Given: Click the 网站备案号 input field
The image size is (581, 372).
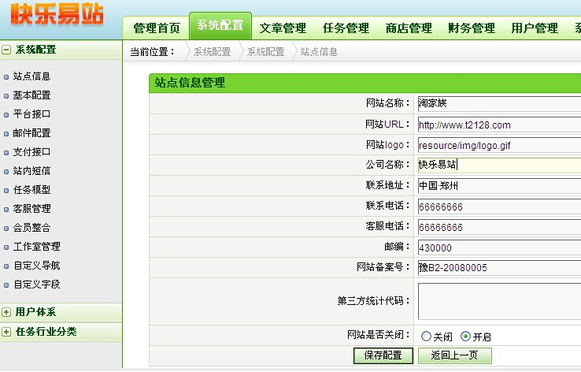Looking at the screenshot, I should click(499, 268).
